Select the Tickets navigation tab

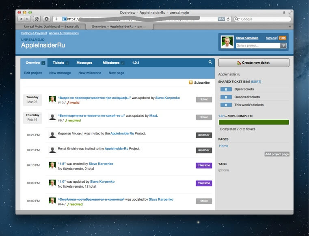coord(58,63)
